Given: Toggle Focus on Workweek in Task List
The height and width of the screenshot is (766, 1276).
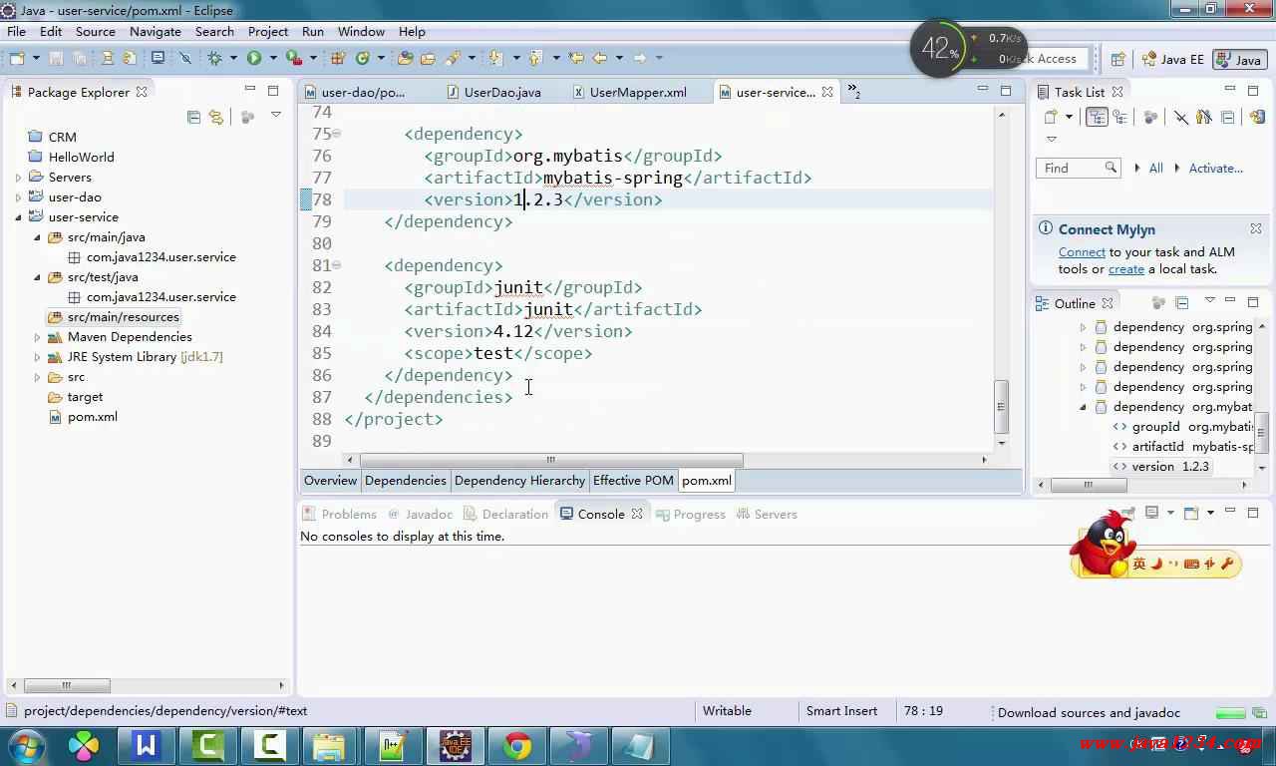Looking at the screenshot, I should pyautogui.click(x=1150, y=117).
